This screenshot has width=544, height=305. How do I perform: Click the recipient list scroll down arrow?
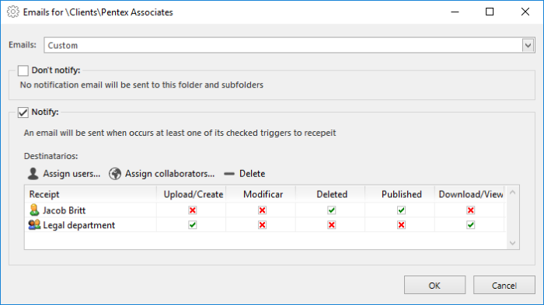click(x=512, y=243)
